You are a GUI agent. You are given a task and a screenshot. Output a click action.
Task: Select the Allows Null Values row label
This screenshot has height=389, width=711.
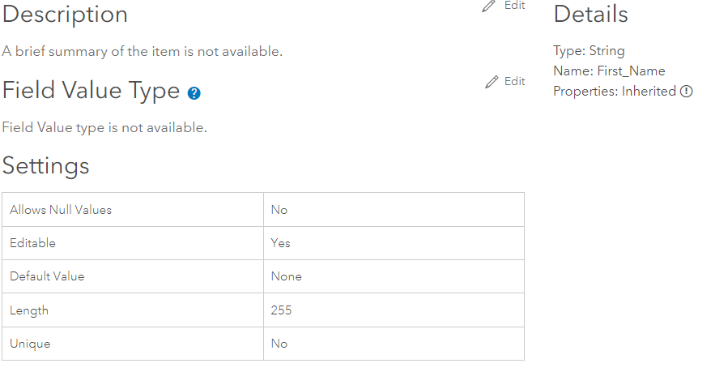click(61, 210)
